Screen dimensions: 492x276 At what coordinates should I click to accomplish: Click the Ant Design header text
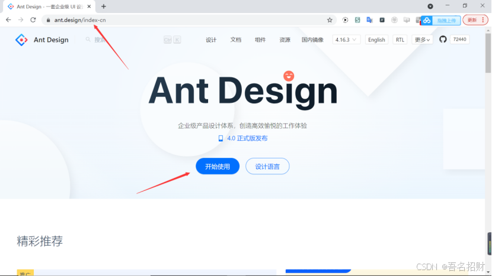point(51,40)
